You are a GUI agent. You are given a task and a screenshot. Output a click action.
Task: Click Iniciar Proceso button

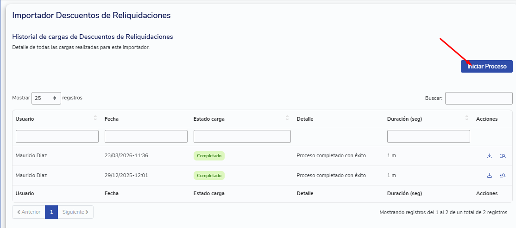coord(487,66)
